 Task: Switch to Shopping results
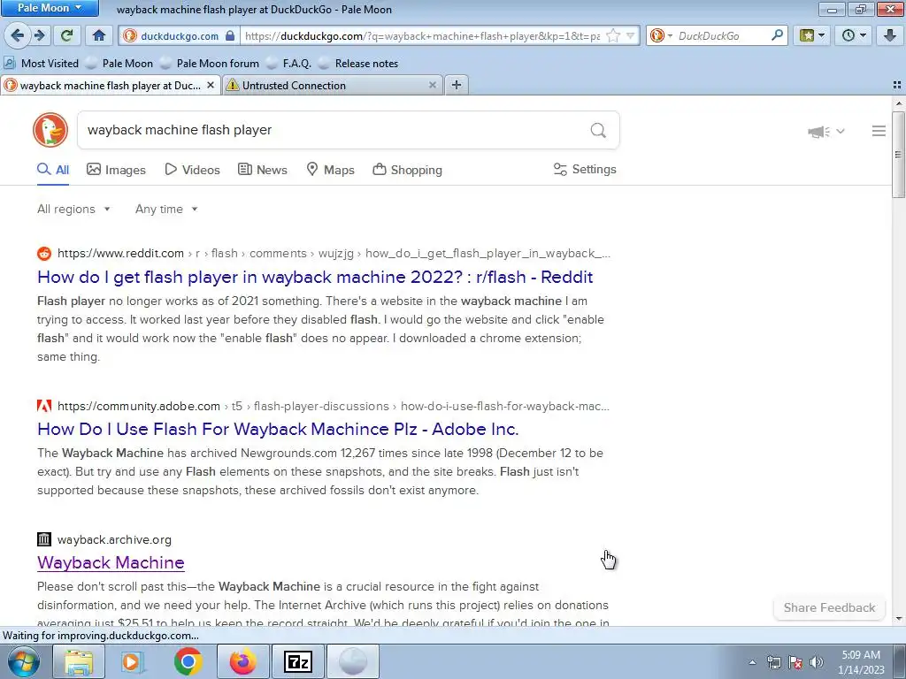coord(407,170)
